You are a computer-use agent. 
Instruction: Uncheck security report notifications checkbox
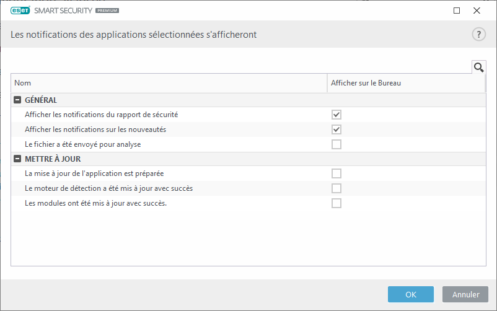click(x=336, y=115)
